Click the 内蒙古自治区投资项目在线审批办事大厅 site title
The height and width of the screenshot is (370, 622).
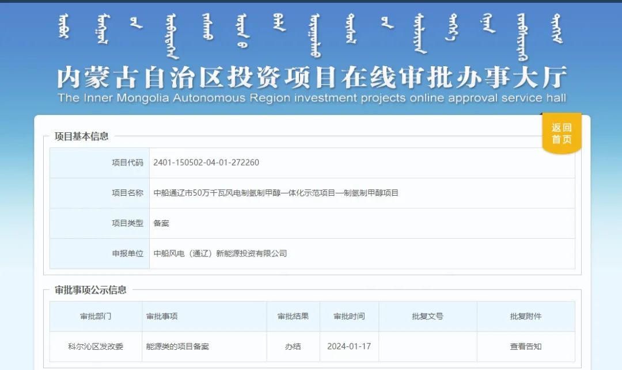pos(312,78)
